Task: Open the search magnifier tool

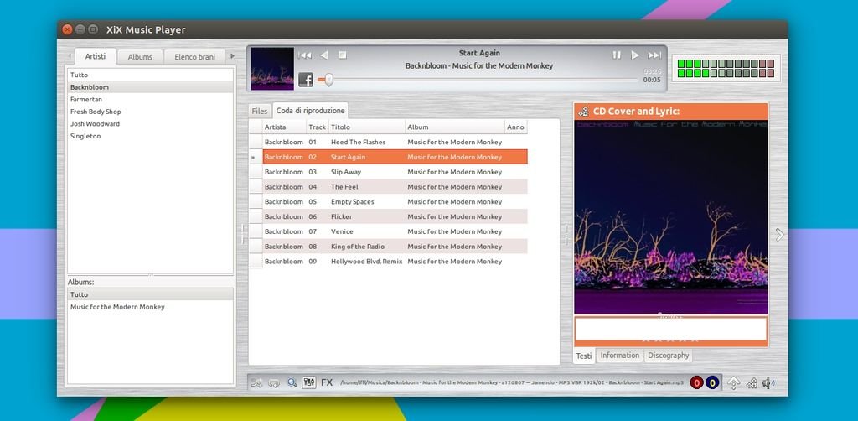Action: point(292,382)
